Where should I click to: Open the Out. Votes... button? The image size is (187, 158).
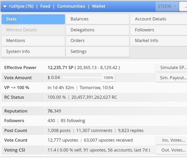click(171, 150)
